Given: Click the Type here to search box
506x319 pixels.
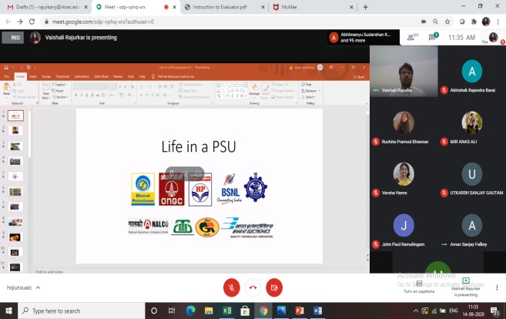Looking at the screenshot, I should pyautogui.click(x=82, y=311).
